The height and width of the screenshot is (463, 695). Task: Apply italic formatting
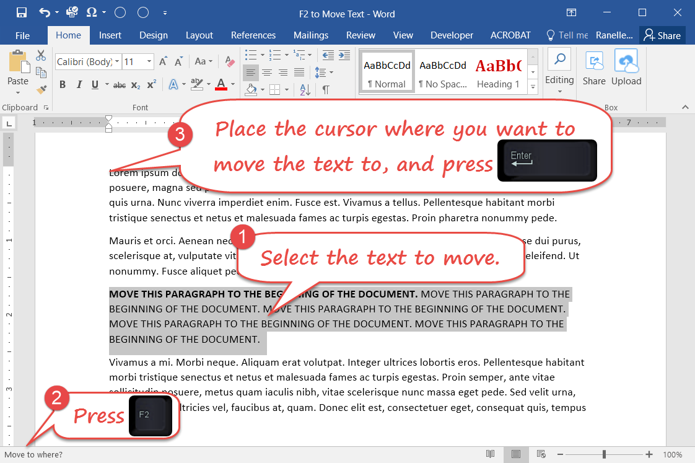(x=77, y=84)
